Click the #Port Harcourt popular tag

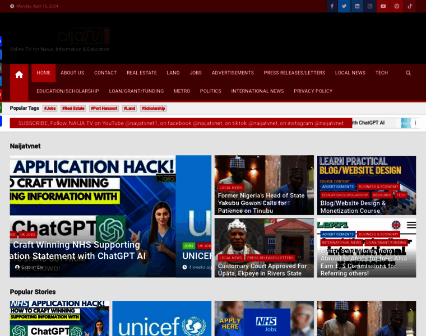coord(104,108)
